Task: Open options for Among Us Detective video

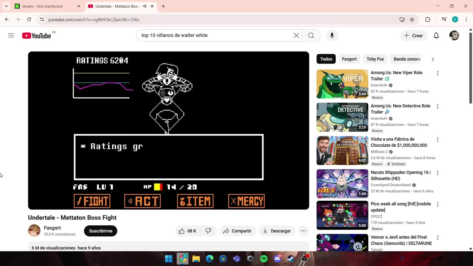Action: pyautogui.click(x=438, y=106)
